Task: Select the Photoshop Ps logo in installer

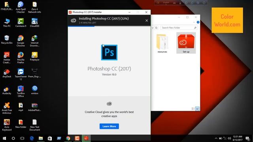Action: (109, 52)
